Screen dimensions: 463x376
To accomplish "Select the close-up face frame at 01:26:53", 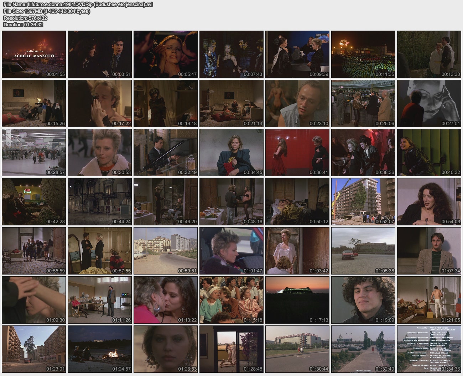I will [x=166, y=349].
